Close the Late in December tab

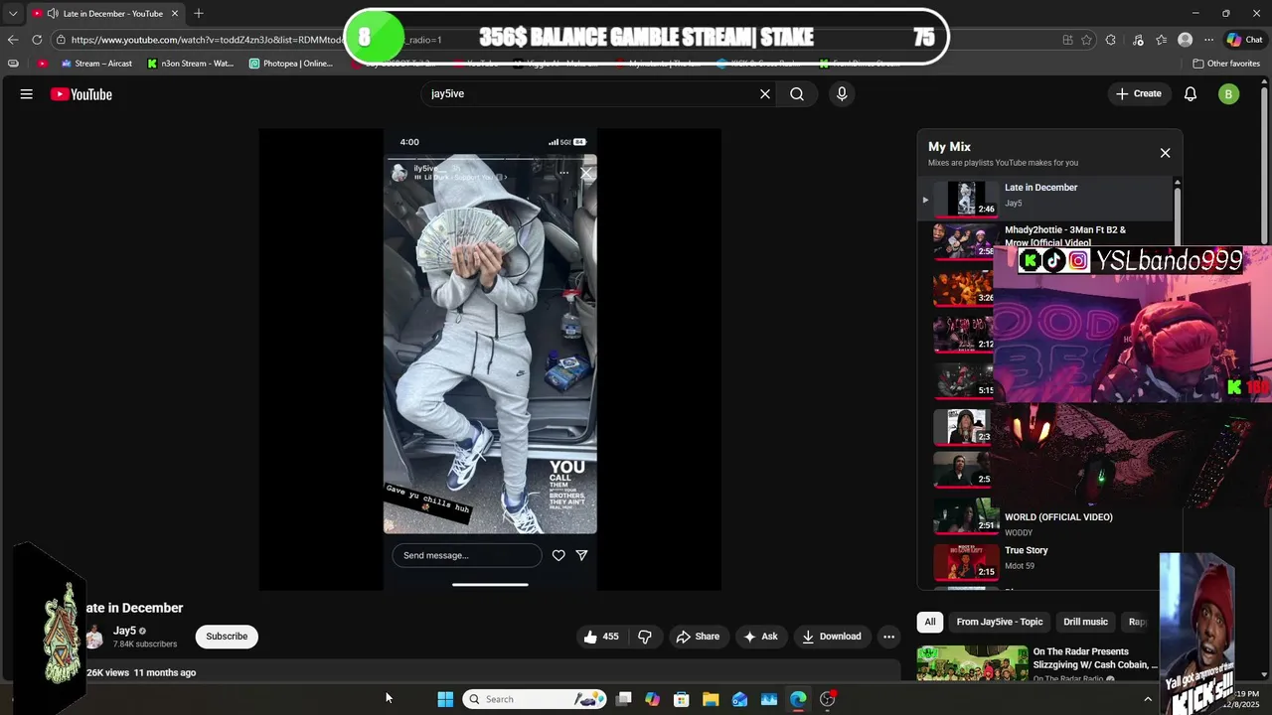(x=175, y=14)
